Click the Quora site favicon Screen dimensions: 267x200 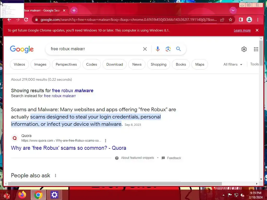click(15, 138)
